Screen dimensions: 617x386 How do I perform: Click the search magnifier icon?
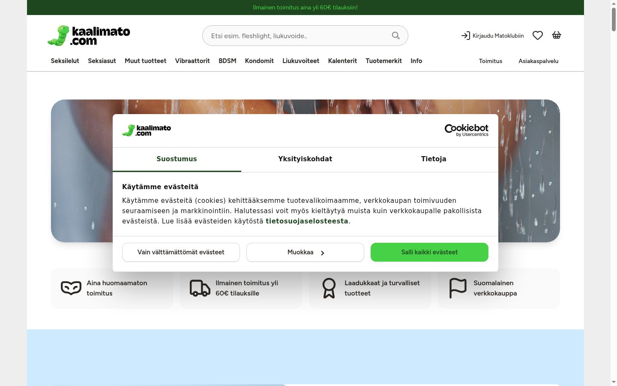[x=396, y=36]
